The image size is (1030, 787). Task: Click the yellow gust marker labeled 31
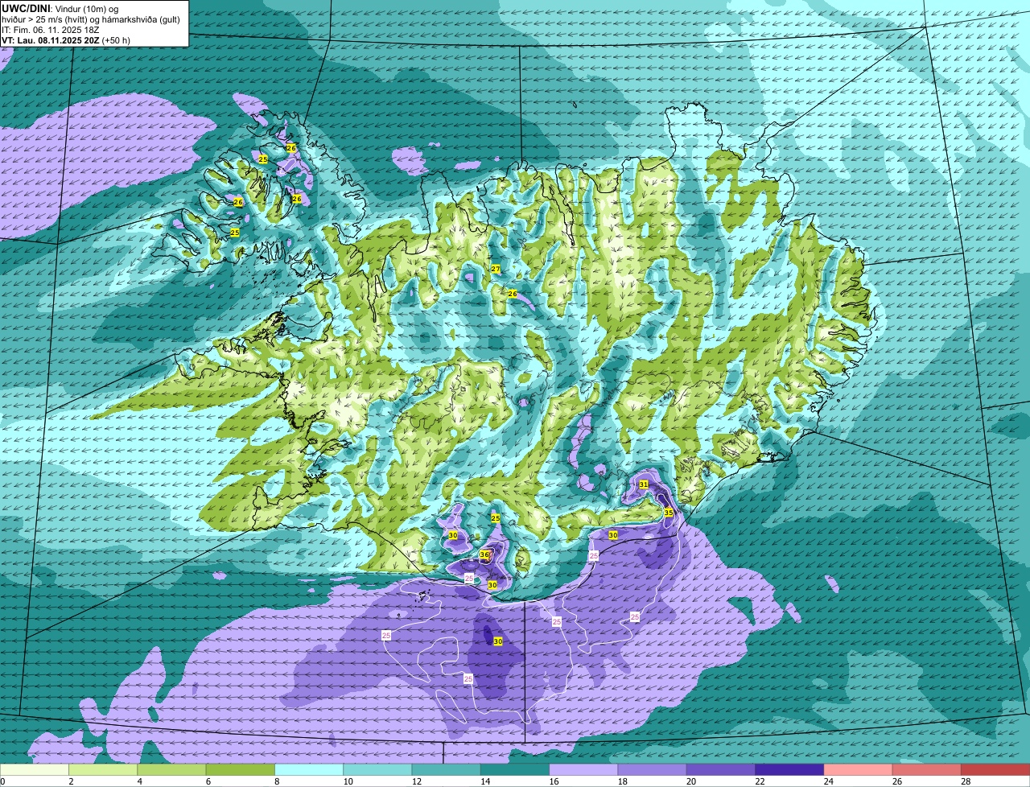pyautogui.click(x=643, y=484)
